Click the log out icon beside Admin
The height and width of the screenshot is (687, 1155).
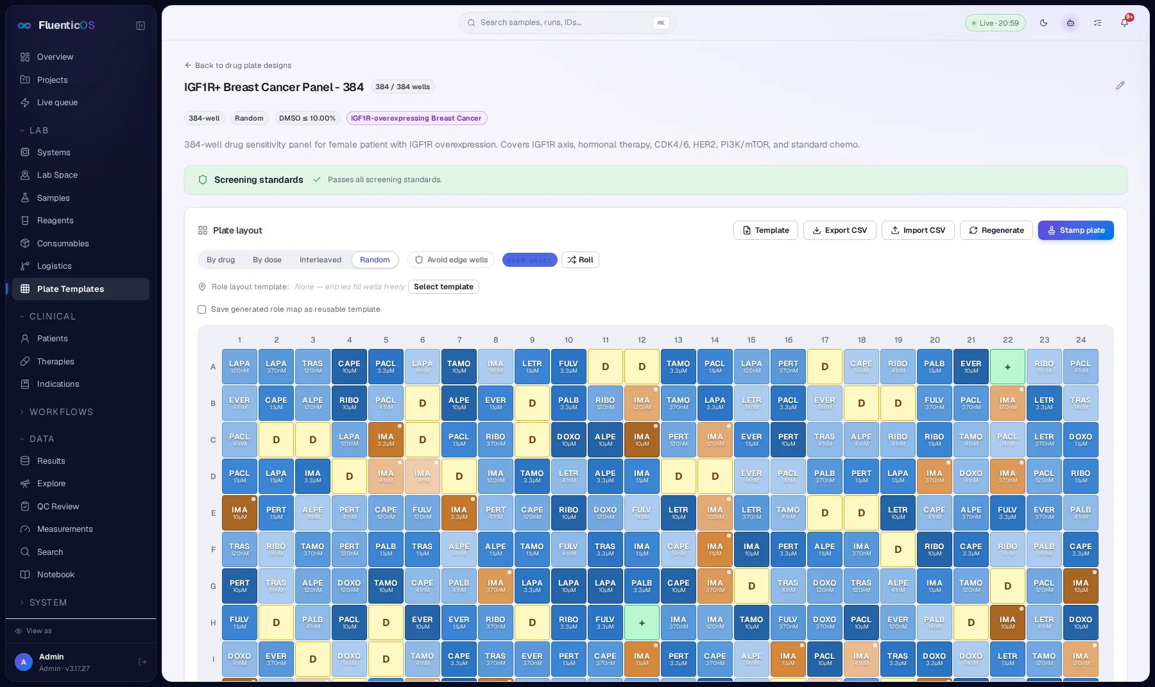tap(142, 662)
